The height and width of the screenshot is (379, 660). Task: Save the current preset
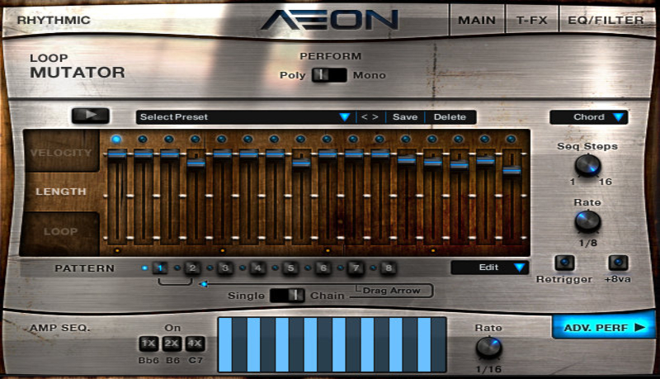click(405, 117)
